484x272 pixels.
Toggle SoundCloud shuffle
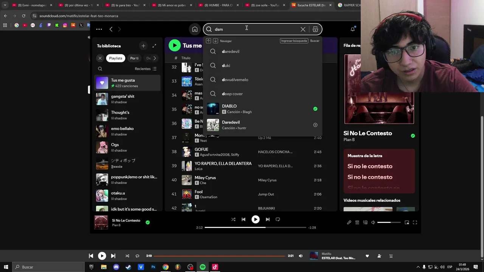[x=127, y=256]
